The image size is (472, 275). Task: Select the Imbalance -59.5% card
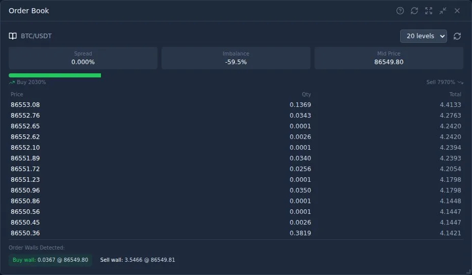(236, 58)
